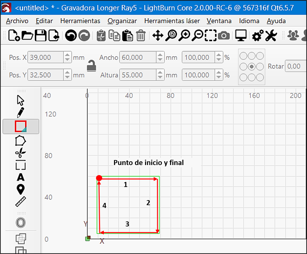Screen dimensions: 307x254
Task: Open the Archivo menu
Action: (x=17, y=21)
